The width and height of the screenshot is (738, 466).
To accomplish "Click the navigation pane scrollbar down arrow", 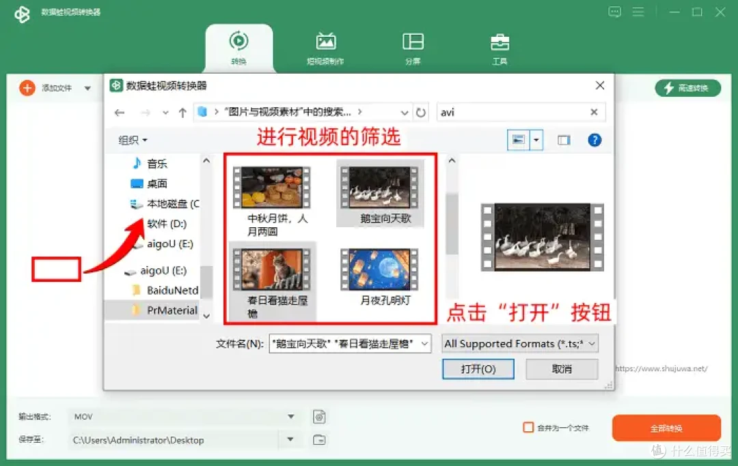I will point(206,316).
